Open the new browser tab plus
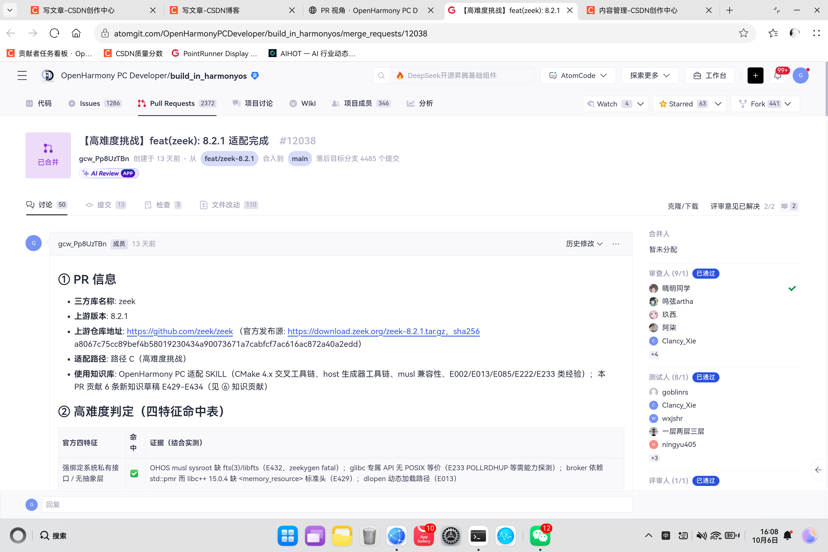828x552 pixels. pos(730,10)
